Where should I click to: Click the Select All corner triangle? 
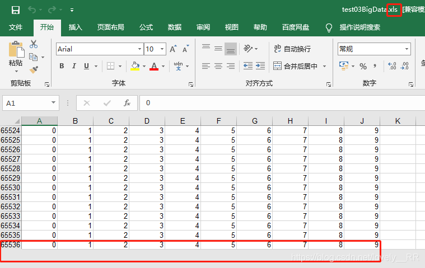pyautogui.click(x=17, y=121)
